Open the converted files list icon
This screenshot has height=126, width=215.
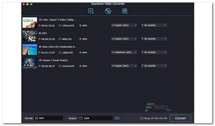pos(125,11)
